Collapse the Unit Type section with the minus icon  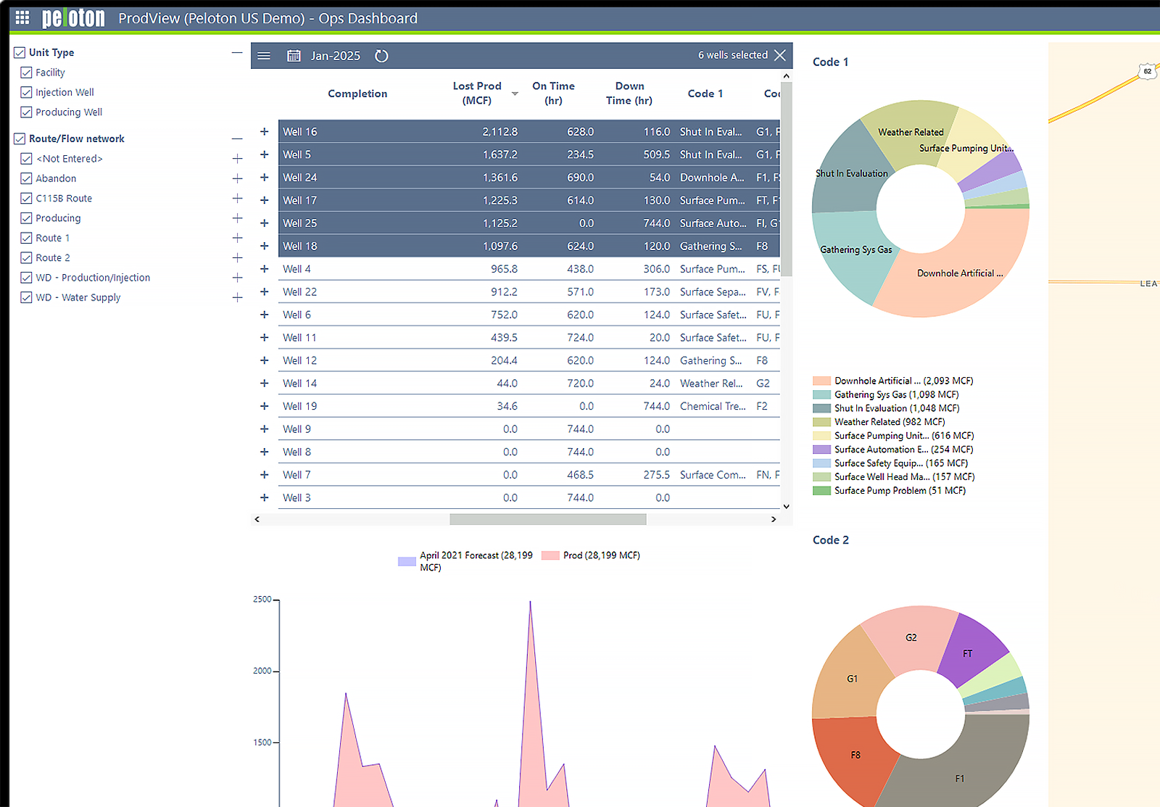[236, 51]
